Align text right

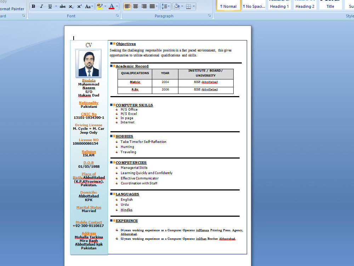(144, 6)
